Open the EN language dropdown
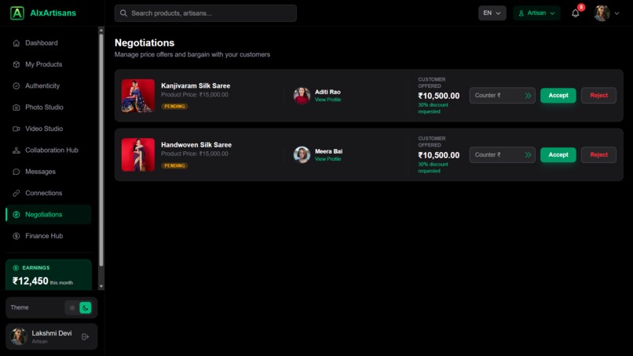This screenshot has height=356, width=633. [x=492, y=13]
